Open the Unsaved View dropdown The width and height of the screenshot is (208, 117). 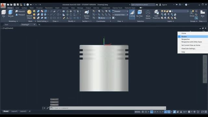pos(120,15)
